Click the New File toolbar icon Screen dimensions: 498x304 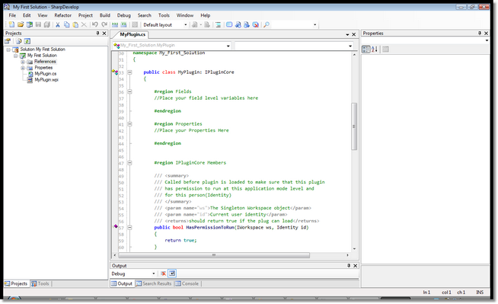tap(11, 24)
